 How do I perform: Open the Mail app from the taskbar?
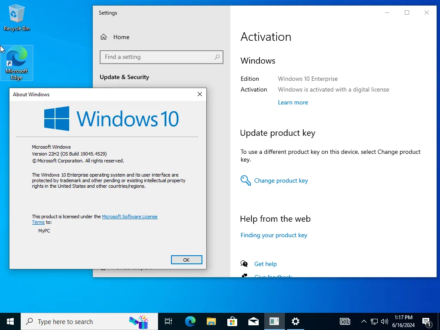click(253, 321)
